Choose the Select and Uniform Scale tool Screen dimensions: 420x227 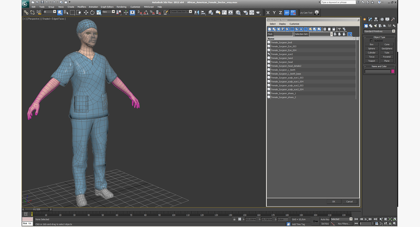point(99,12)
